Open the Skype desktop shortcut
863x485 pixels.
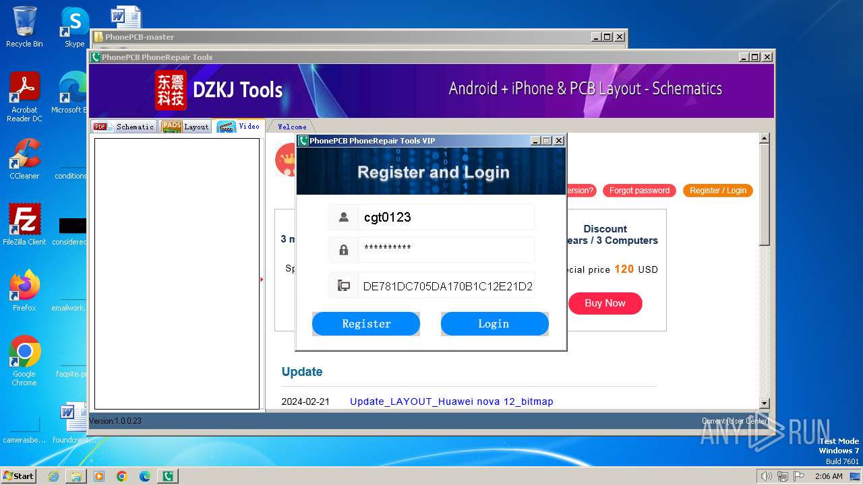coord(74,27)
